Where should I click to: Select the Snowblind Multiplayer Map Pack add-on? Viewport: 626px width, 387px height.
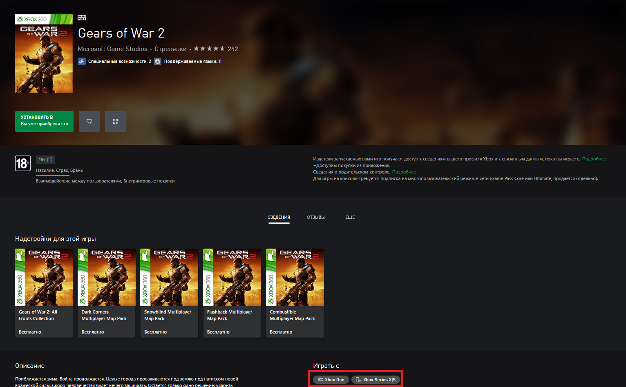[169, 293]
